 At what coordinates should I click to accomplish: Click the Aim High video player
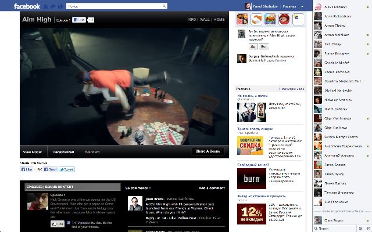pos(124,86)
